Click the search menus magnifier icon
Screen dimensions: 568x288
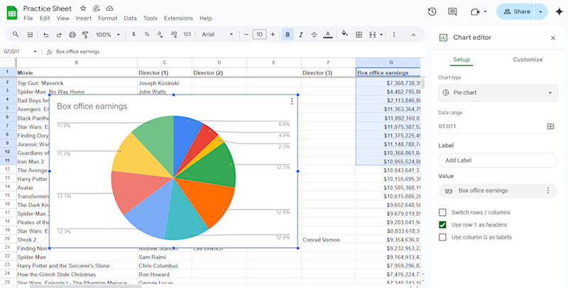coord(16,34)
